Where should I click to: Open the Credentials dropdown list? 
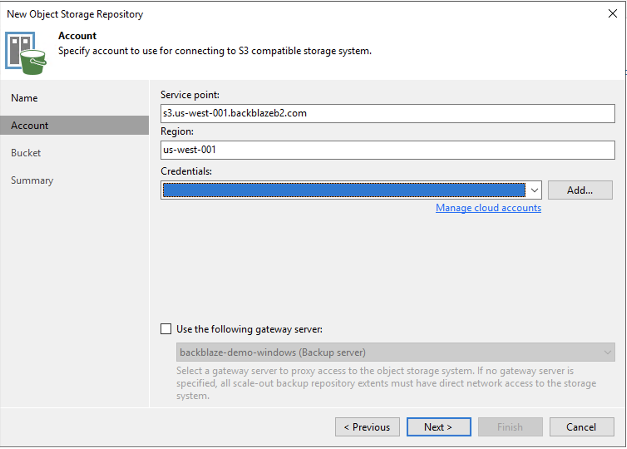pyautogui.click(x=534, y=190)
